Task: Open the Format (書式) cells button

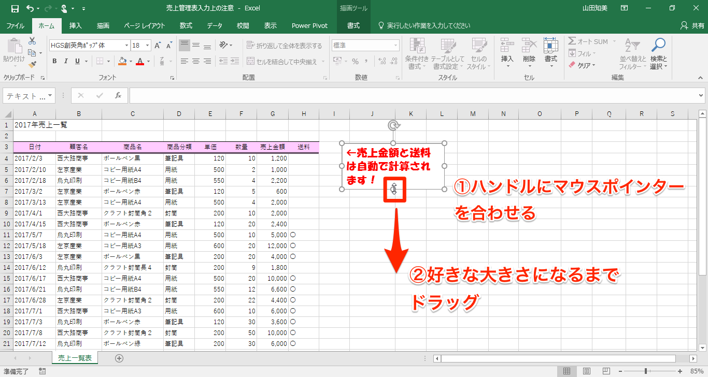Action: pyautogui.click(x=550, y=53)
